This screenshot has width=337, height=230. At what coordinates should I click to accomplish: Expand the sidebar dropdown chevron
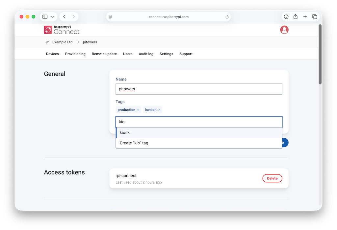(x=52, y=17)
